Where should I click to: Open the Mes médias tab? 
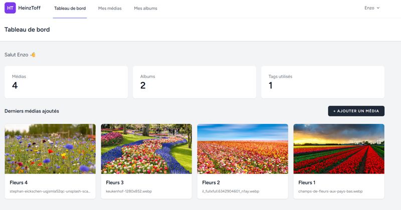click(110, 8)
